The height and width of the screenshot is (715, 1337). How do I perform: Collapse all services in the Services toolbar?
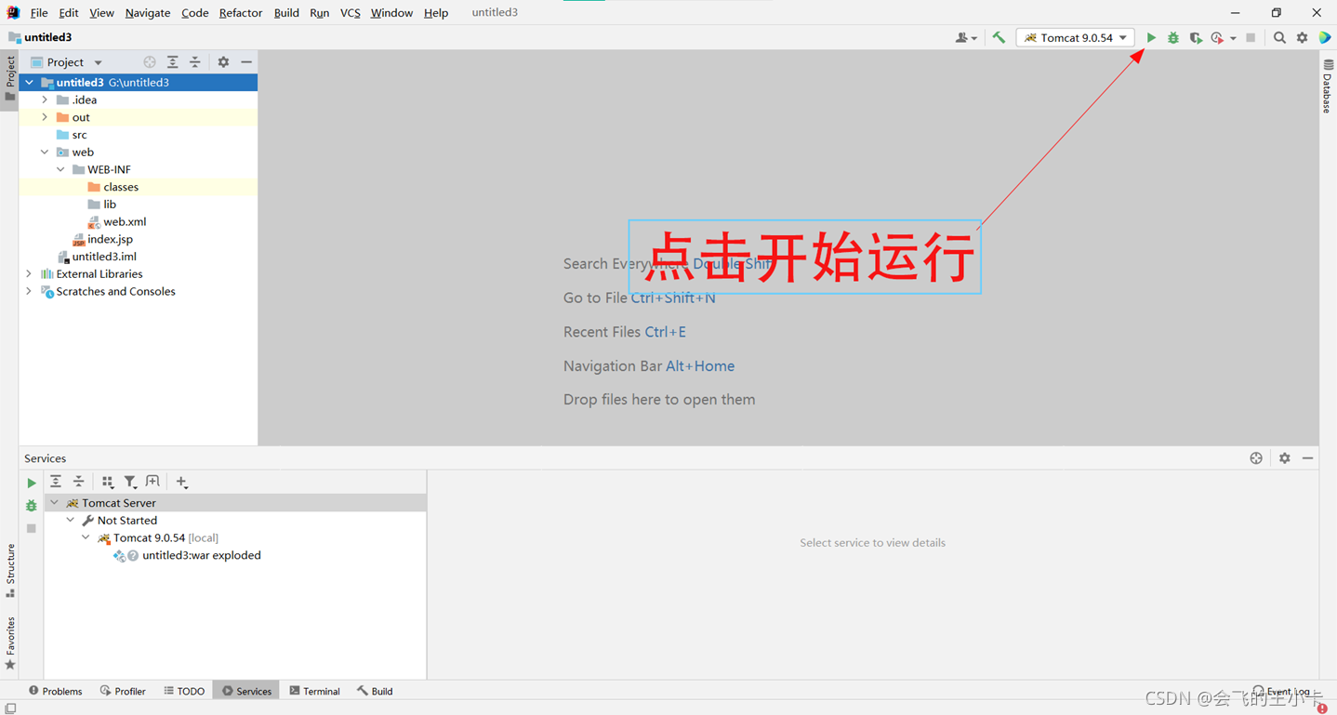click(79, 482)
